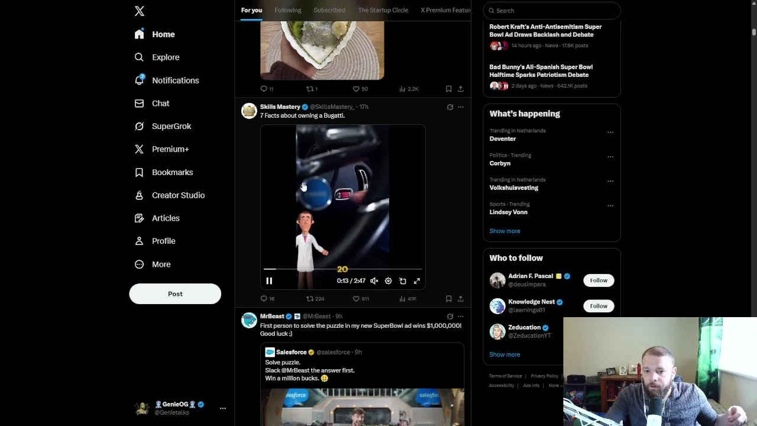Screen dimensions: 757x426
Task: Click the white Post button
Action: click(x=175, y=294)
